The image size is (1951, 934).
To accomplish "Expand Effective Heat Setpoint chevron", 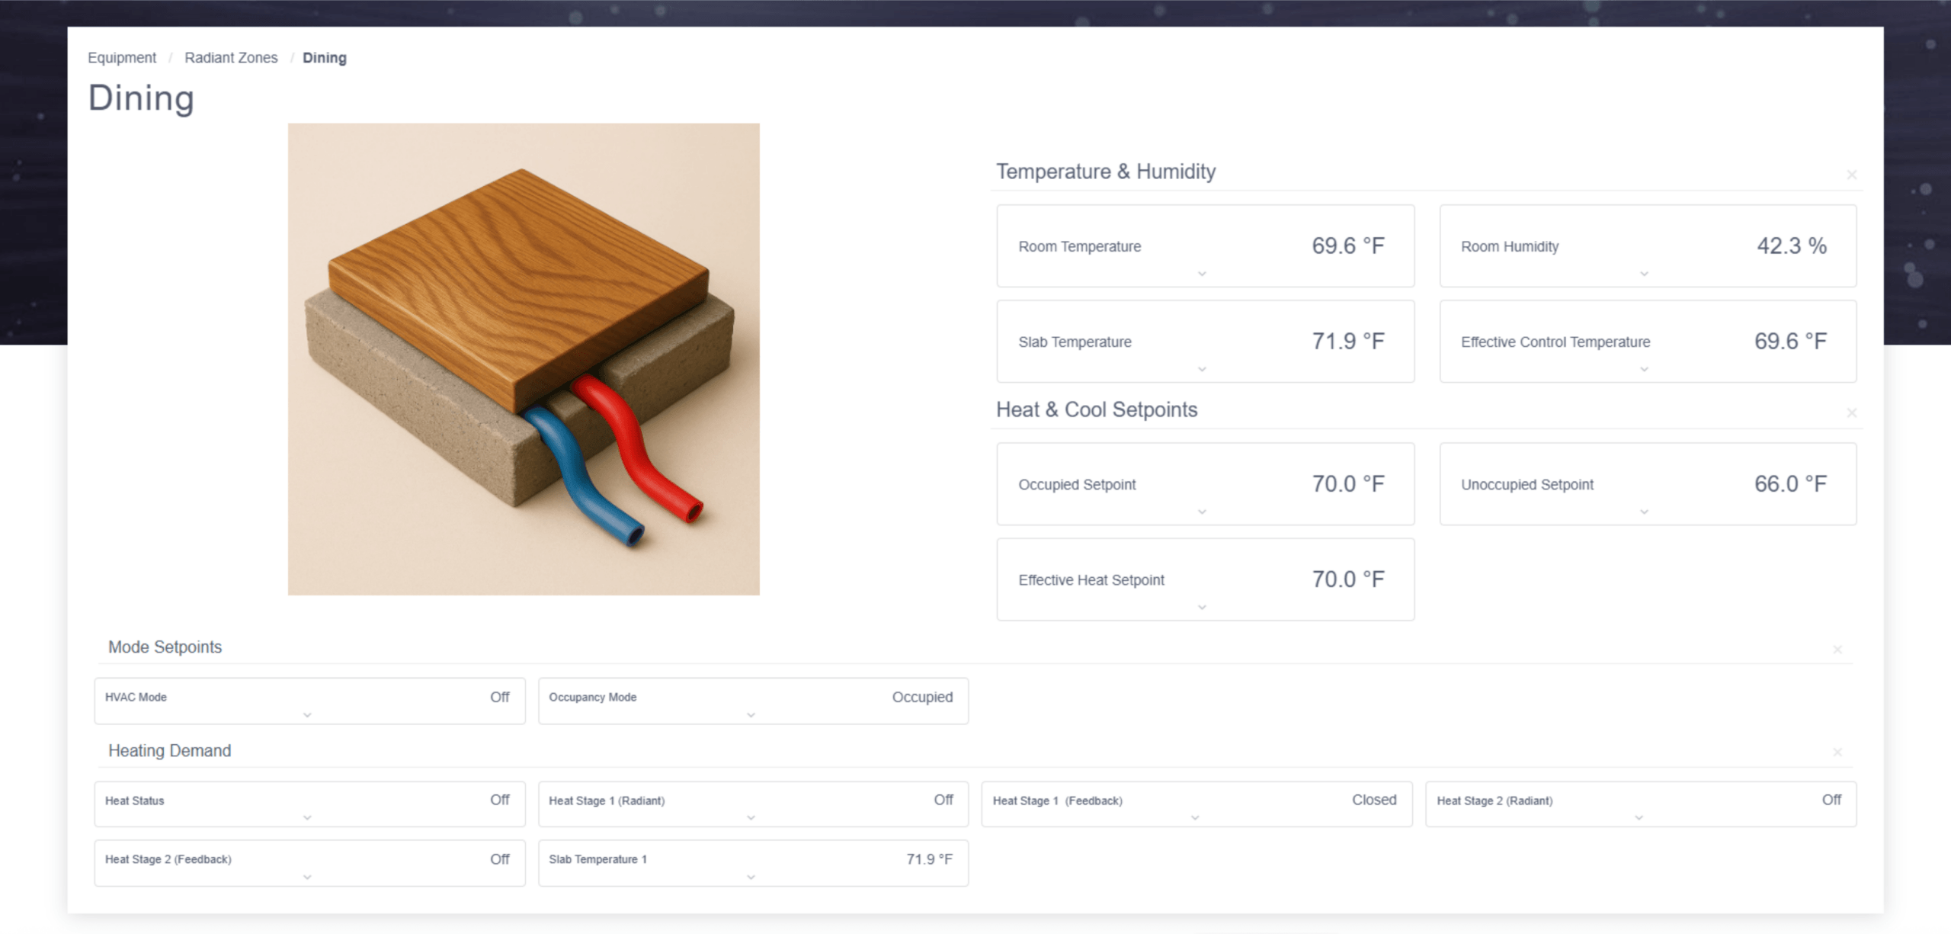I will pos(1202,607).
